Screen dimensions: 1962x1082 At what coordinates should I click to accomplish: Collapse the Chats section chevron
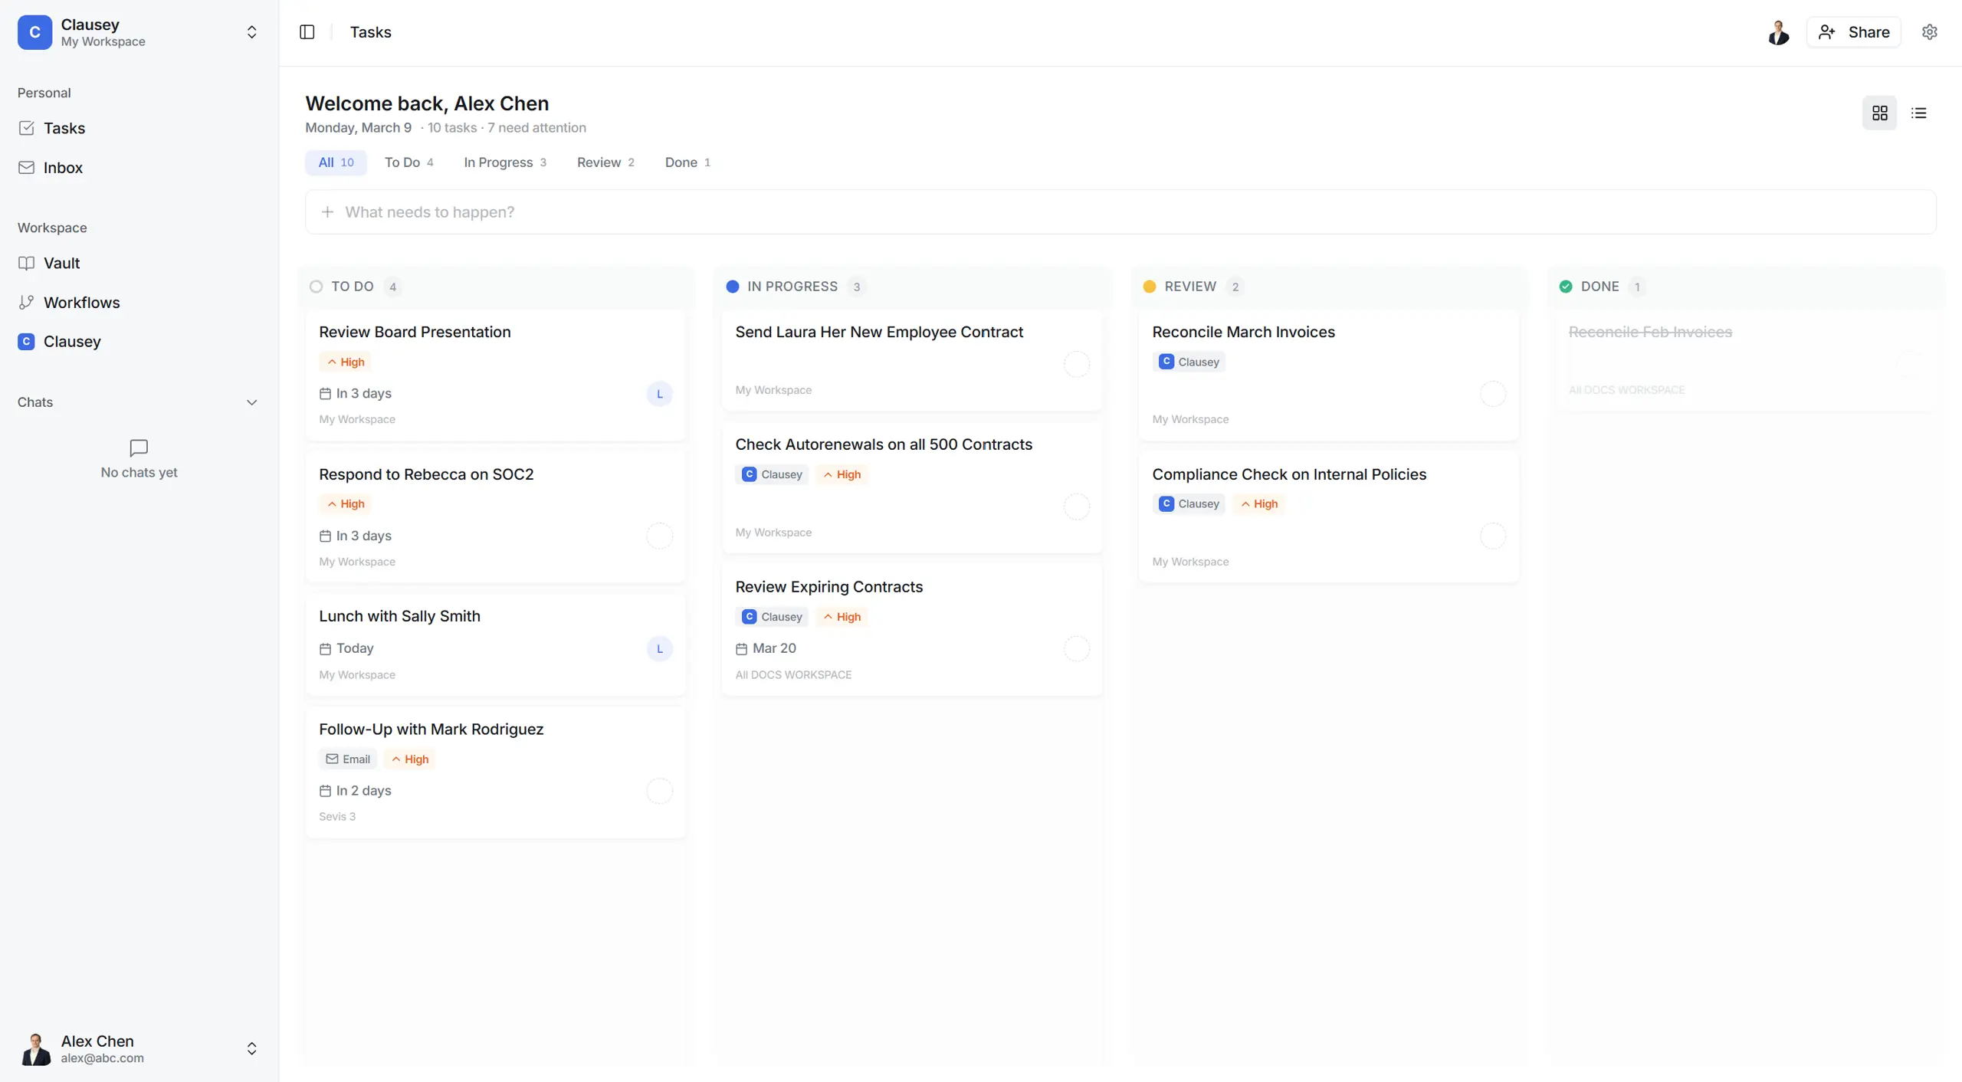click(251, 402)
